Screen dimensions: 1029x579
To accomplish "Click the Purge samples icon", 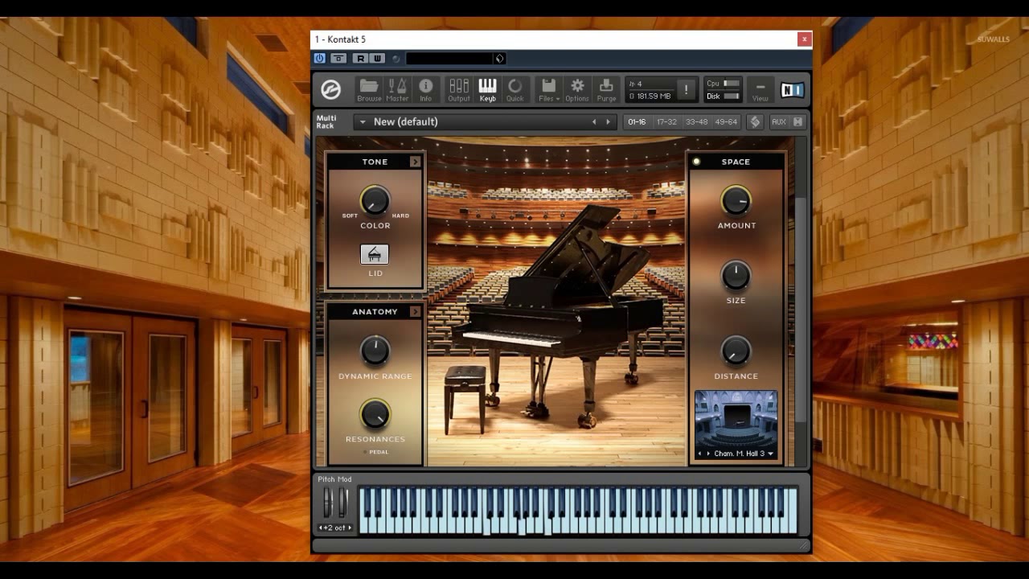I will pos(606,90).
